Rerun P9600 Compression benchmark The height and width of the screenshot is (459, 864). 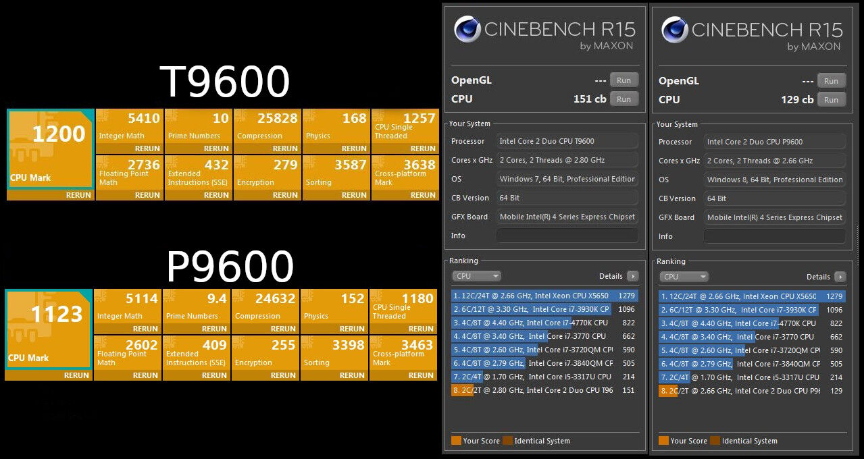(x=283, y=329)
